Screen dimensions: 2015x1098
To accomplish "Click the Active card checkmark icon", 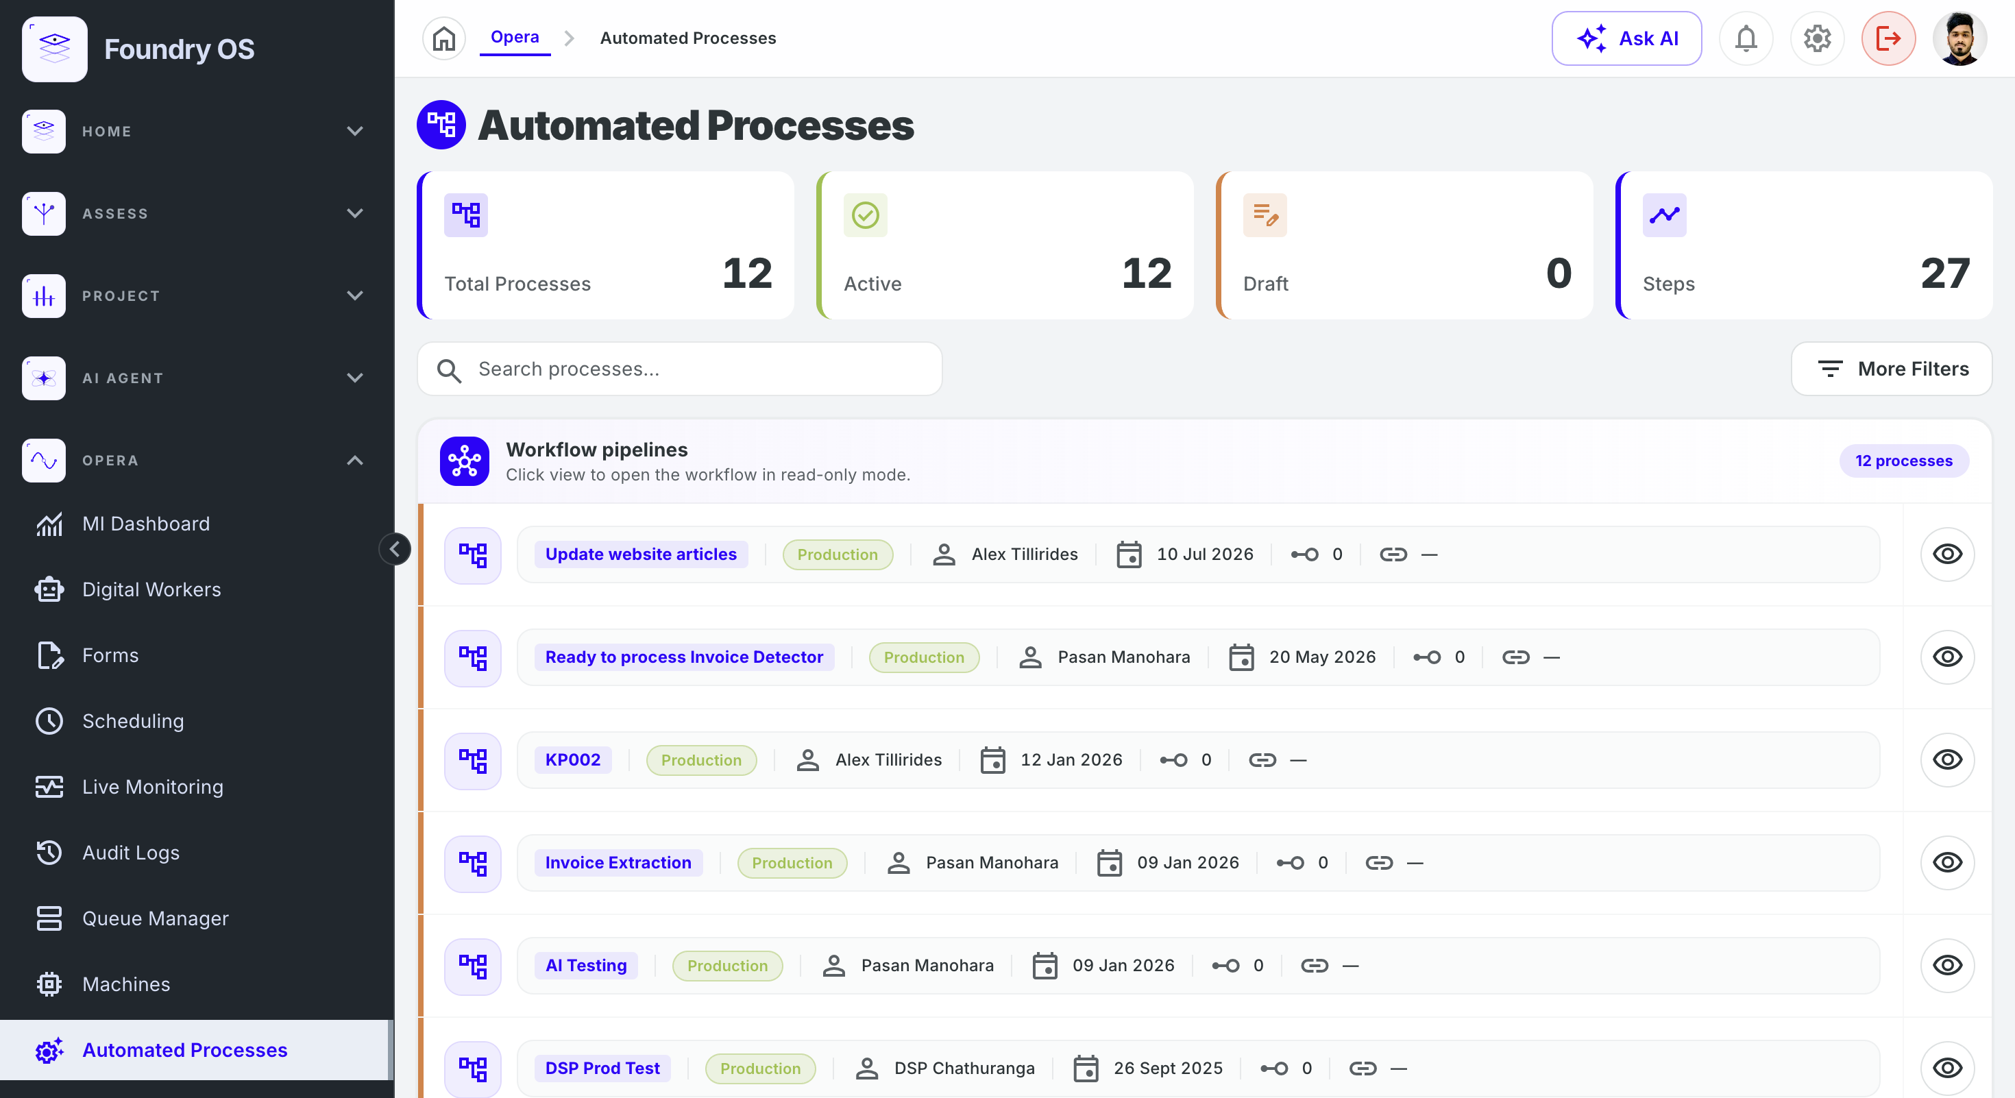I will point(865,215).
